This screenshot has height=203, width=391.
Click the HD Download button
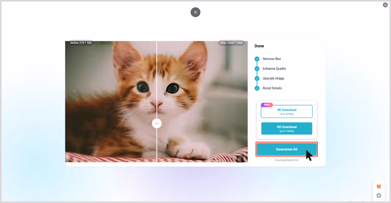tap(287, 128)
